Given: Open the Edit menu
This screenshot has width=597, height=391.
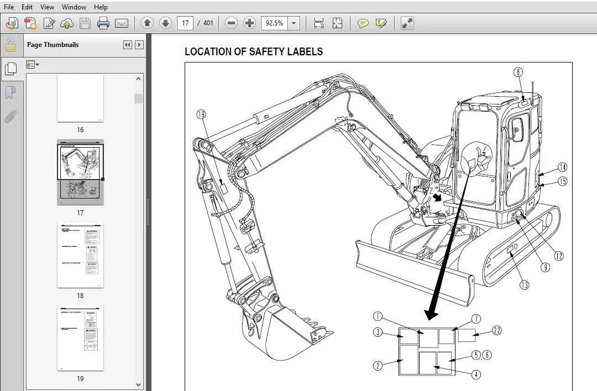Looking at the screenshot, I should pyautogui.click(x=27, y=7).
